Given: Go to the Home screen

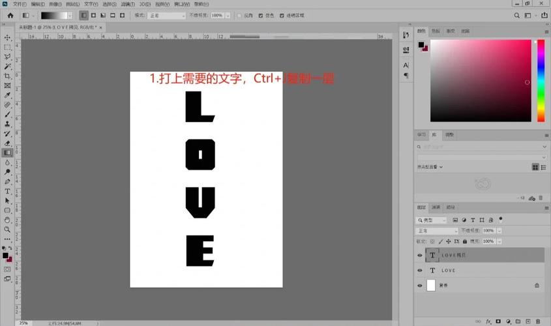Looking at the screenshot, I should (x=10, y=16).
